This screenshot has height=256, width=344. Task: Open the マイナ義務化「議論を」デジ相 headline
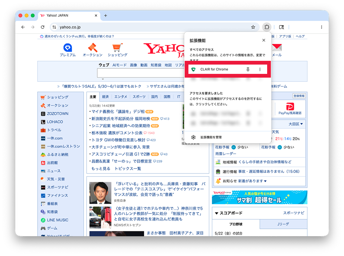(x=118, y=112)
